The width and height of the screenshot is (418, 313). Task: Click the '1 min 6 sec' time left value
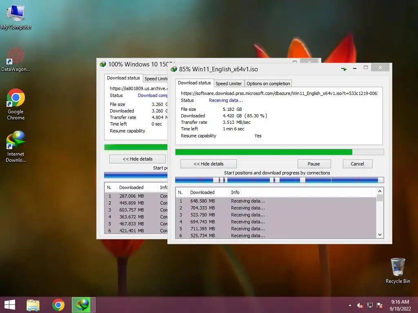(233, 129)
